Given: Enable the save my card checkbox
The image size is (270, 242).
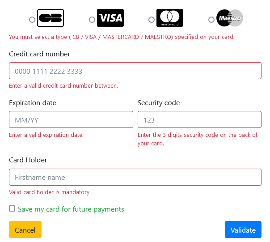Looking at the screenshot, I should click(x=12, y=208).
